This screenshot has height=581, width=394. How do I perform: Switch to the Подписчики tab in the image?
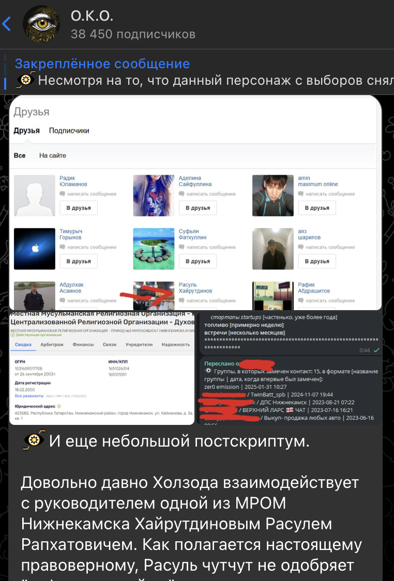pos(69,130)
